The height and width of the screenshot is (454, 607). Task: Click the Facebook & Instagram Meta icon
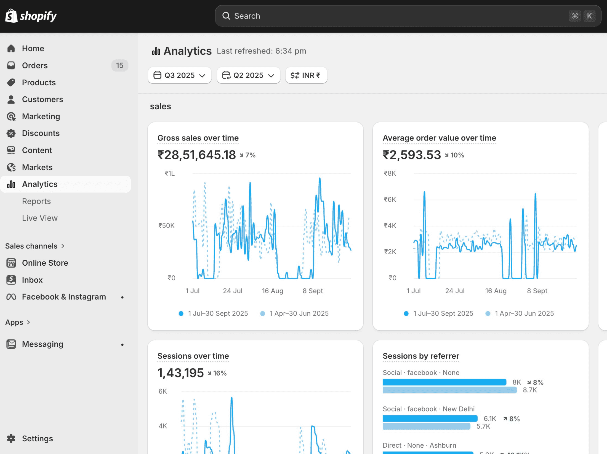pos(11,297)
